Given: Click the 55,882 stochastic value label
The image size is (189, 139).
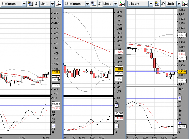Looking at the screenshot, I should [x=119, y=113].
